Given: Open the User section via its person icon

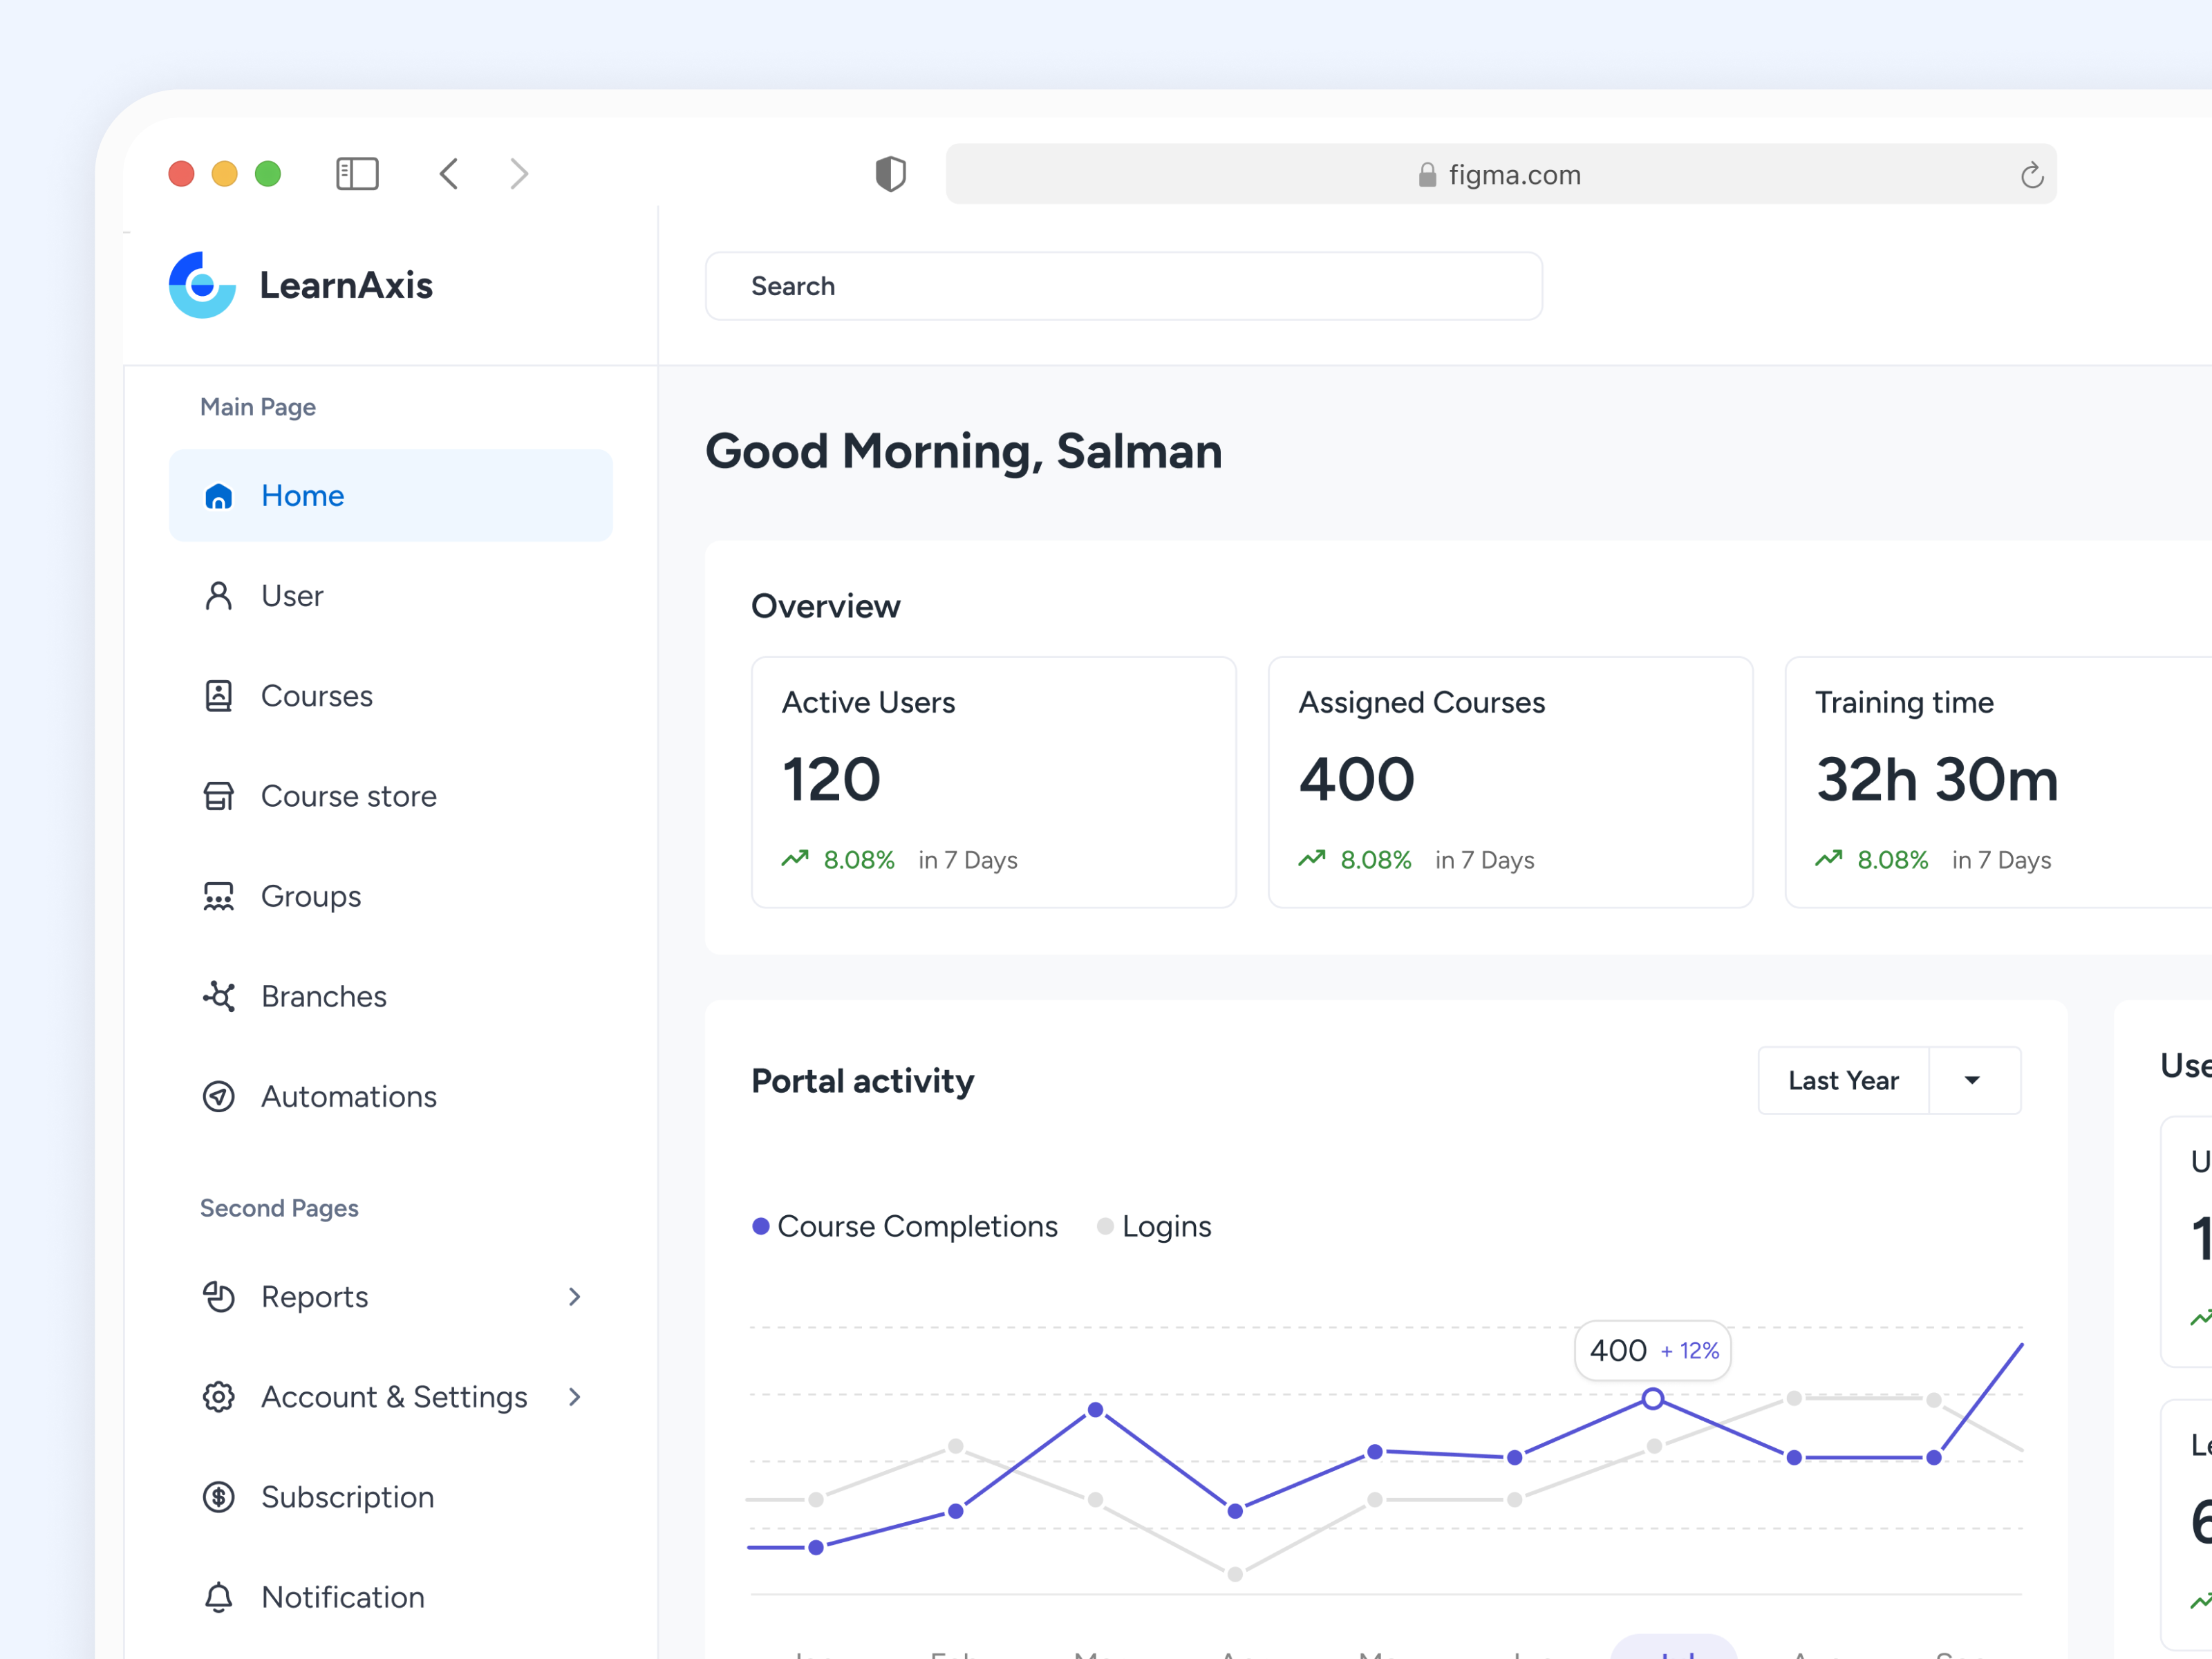Looking at the screenshot, I should pos(218,595).
